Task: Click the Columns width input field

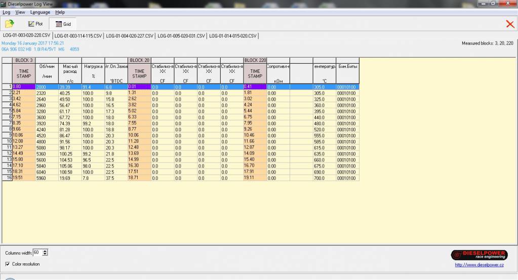Action: click(38, 253)
